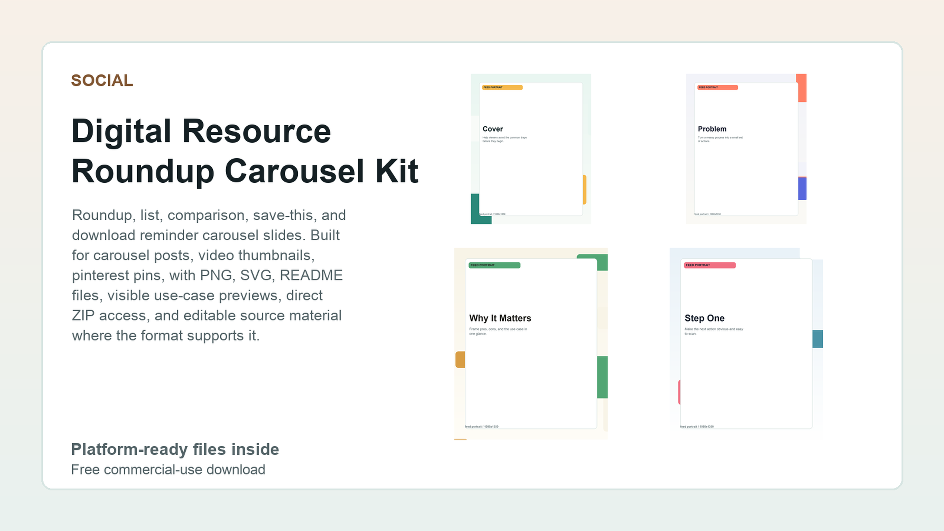Open the Problem slide thumbnail
This screenshot has height=531, width=944.
746,149
